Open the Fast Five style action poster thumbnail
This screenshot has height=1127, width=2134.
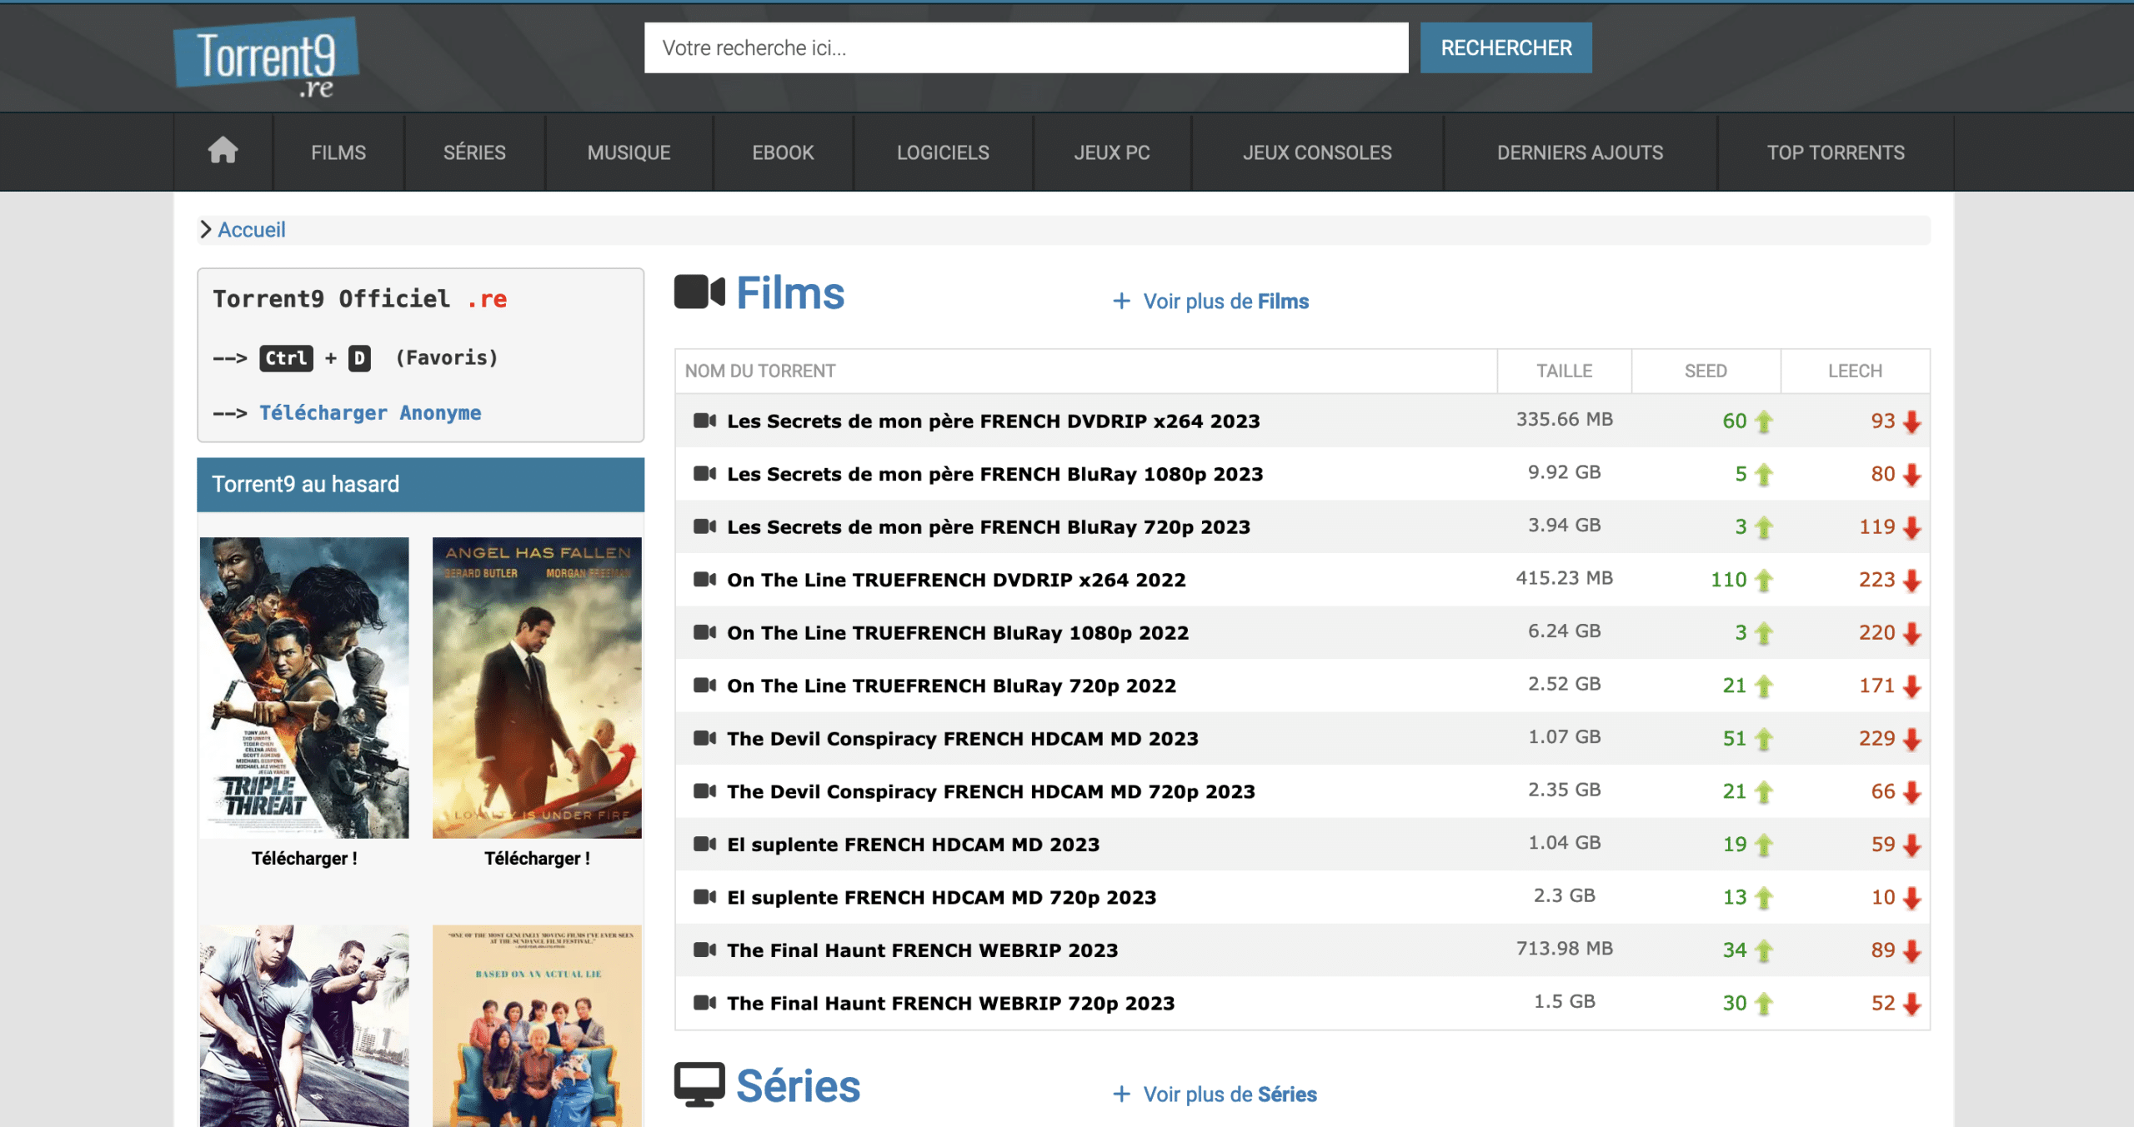pos(304,1025)
